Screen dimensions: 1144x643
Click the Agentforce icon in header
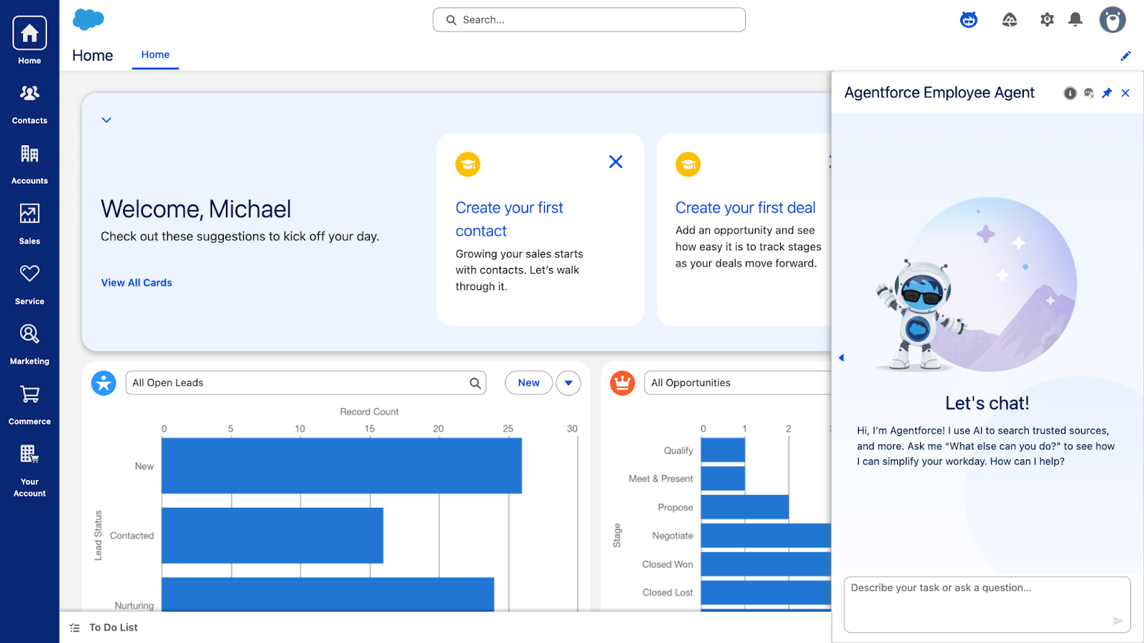(969, 20)
